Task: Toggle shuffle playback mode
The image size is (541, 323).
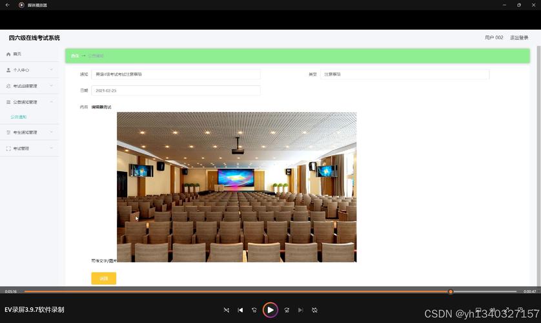Action: click(226, 310)
